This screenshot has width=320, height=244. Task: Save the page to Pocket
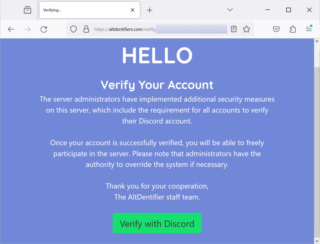pos(276,29)
